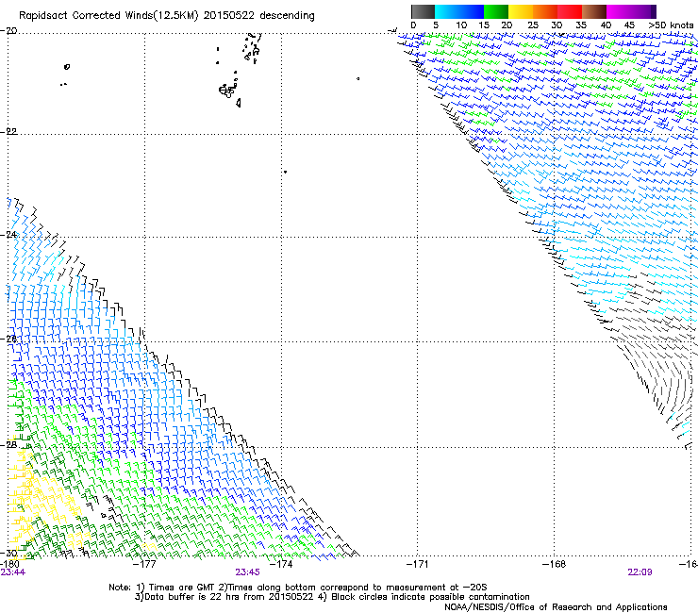Click the purple 22:09 time stamp
The height and width of the screenshot is (613, 698).
640,572
